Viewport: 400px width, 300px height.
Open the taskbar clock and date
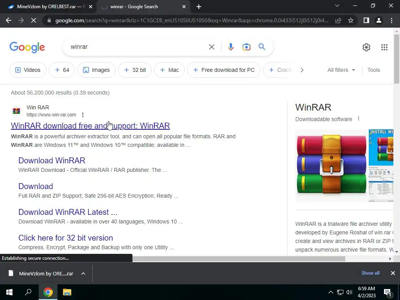click(366, 292)
